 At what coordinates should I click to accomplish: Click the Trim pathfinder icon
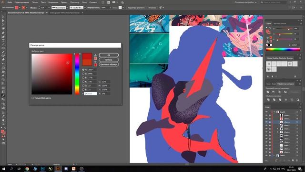click(x=274, y=100)
